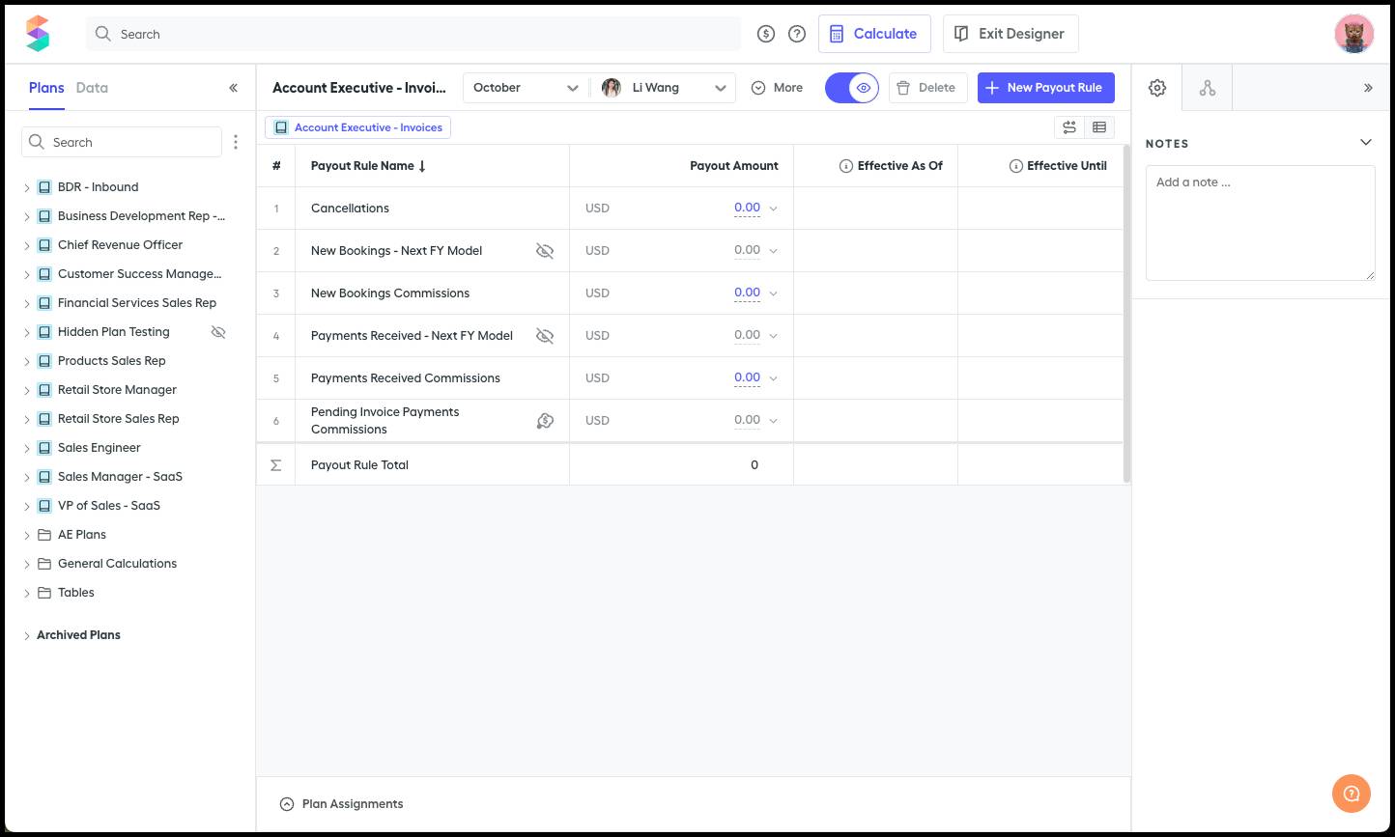
Task: Select Customer Success Manager plan
Action: click(x=139, y=274)
